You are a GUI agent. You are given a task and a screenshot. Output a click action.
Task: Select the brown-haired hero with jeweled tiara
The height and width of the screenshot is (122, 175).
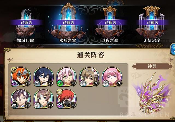click(44, 99)
